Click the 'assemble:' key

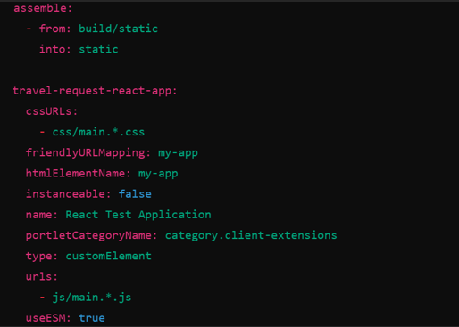[43, 8]
